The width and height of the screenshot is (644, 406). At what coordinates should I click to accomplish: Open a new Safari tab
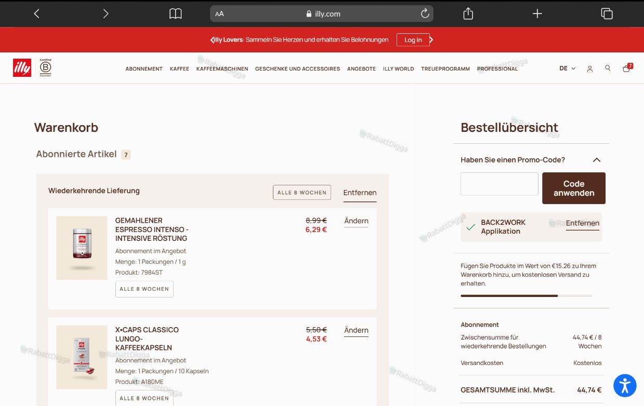coord(537,14)
